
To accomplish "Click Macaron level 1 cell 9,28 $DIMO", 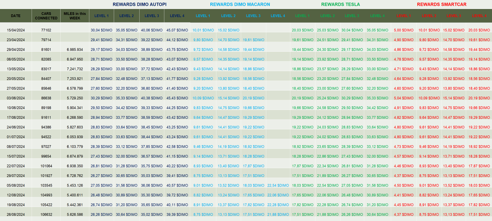I will [x=203, y=78].
